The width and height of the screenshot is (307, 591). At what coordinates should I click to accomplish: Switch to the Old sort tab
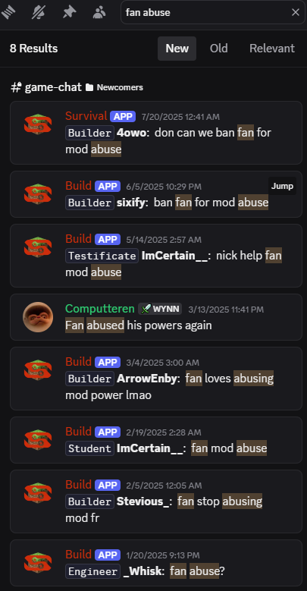(219, 49)
